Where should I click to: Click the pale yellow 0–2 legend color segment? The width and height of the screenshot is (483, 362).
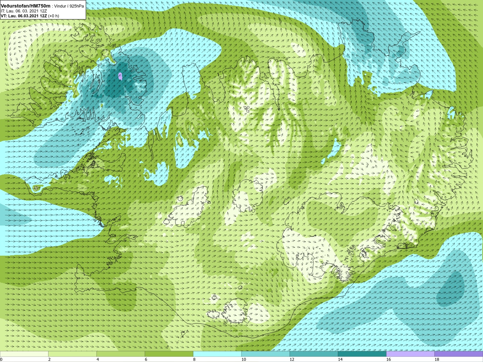pyautogui.click(x=24, y=354)
